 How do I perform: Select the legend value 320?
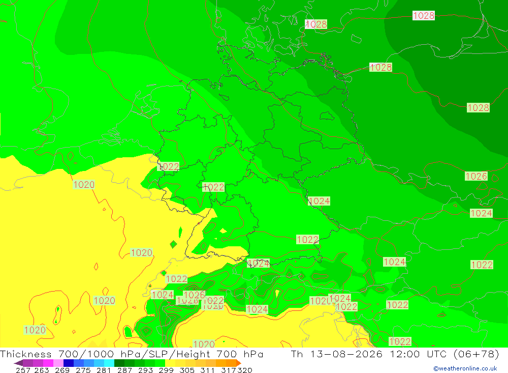244,370
